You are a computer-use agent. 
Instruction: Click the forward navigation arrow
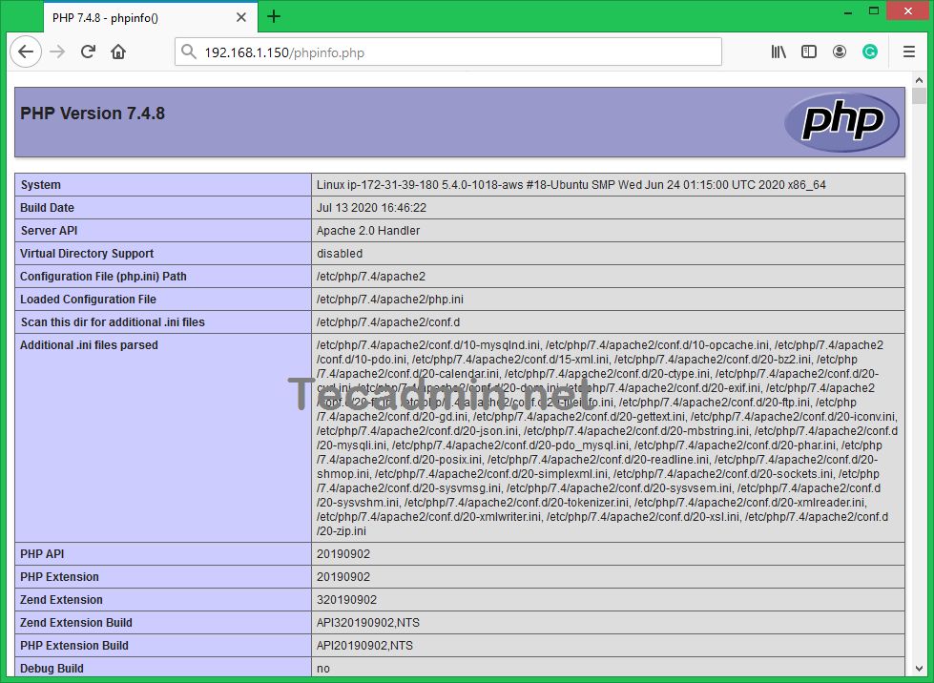[x=57, y=52]
